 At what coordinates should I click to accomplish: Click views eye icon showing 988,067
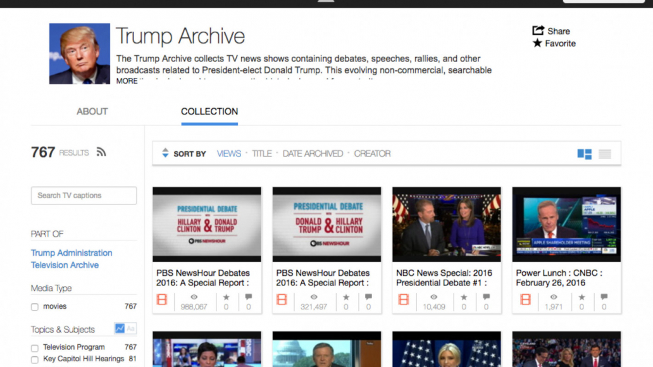tap(194, 297)
